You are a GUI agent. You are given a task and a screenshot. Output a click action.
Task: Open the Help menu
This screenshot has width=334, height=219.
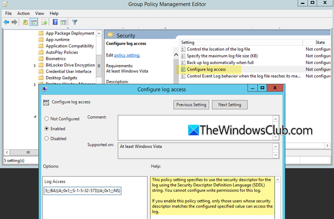(x=54, y=13)
